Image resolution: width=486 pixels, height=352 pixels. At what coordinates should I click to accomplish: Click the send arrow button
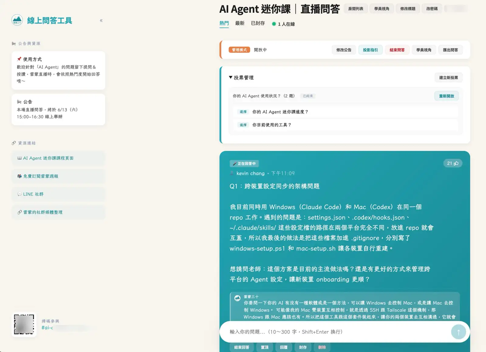[458, 332]
